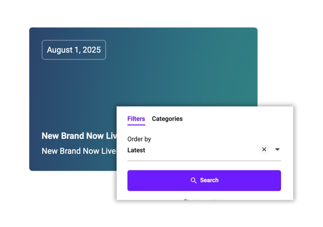Click the magnifier icon in Search button
This screenshot has width=323, height=227.
point(193,180)
